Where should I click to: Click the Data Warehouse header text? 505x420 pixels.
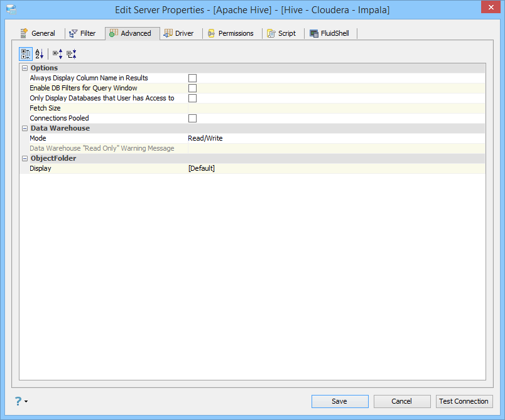pos(60,128)
